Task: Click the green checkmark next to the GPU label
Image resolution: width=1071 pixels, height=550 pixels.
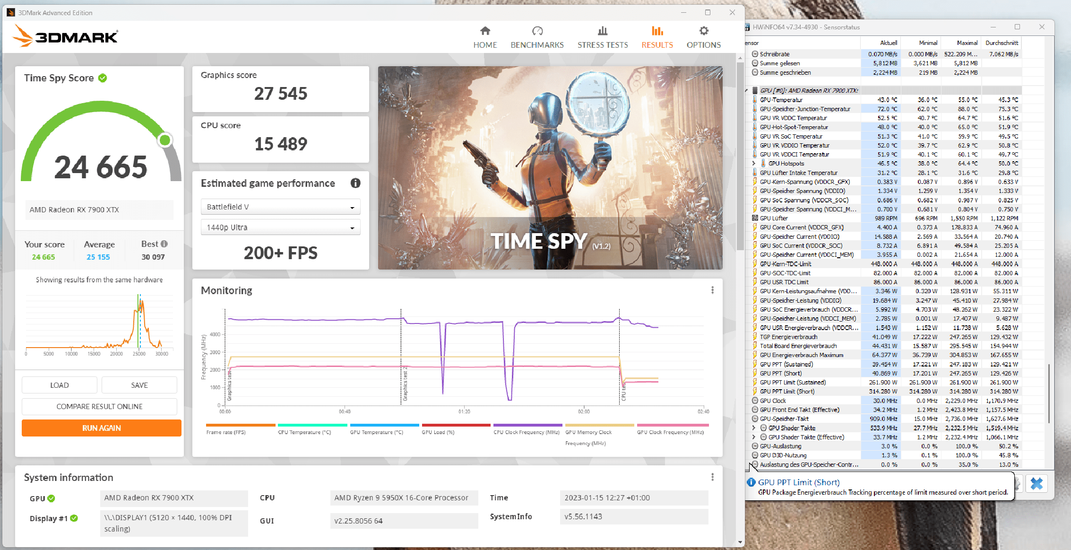Action: coord(52,498)
